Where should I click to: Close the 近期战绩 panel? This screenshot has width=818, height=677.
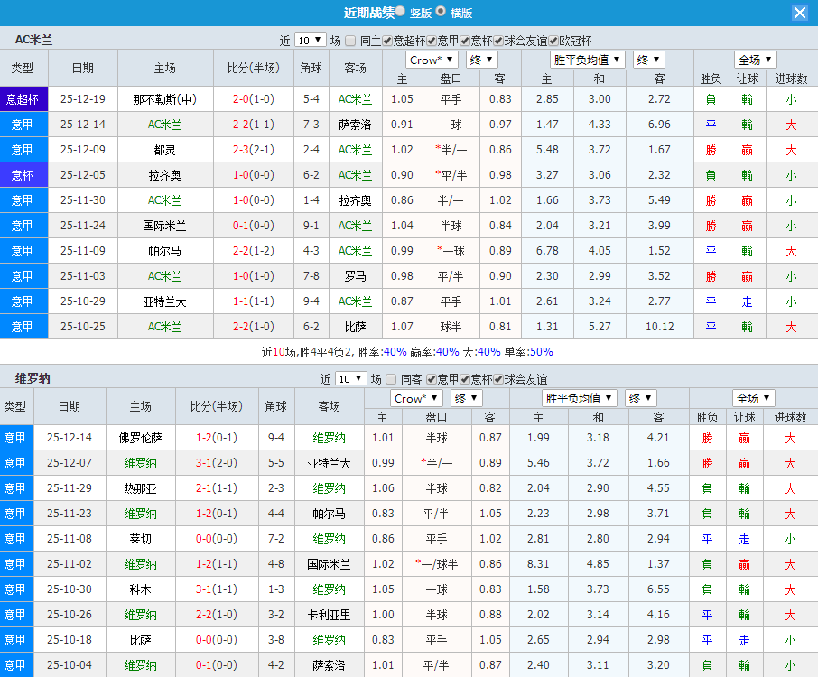(x=802, y=13)
